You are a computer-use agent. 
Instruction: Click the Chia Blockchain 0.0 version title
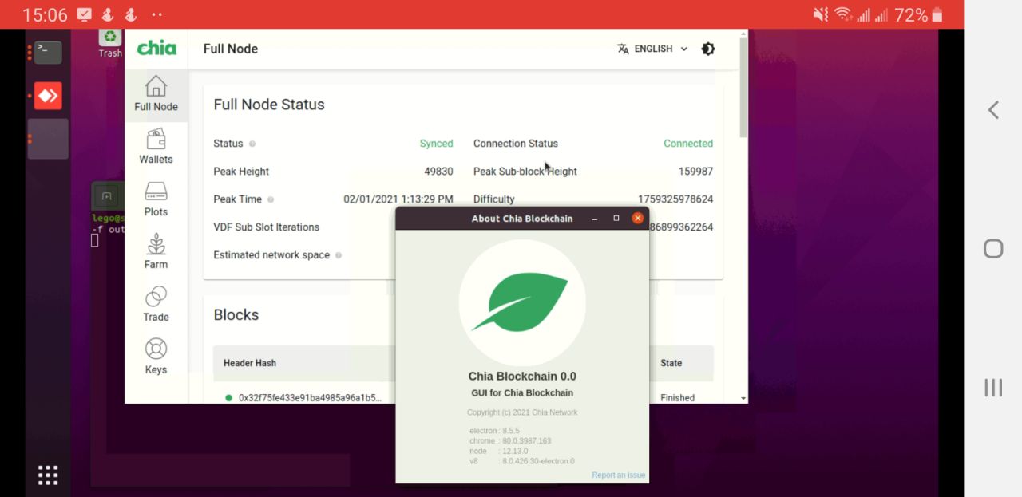[522, 377]
